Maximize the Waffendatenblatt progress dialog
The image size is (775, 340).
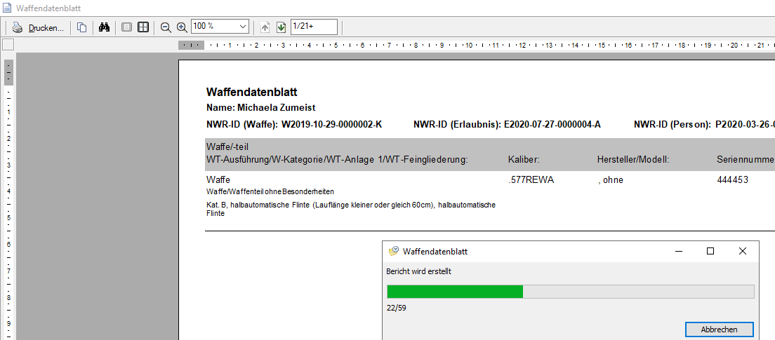(x=710, y=251)
